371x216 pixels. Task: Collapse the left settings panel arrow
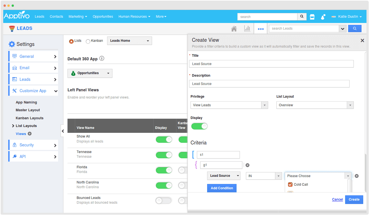[63, 131]
